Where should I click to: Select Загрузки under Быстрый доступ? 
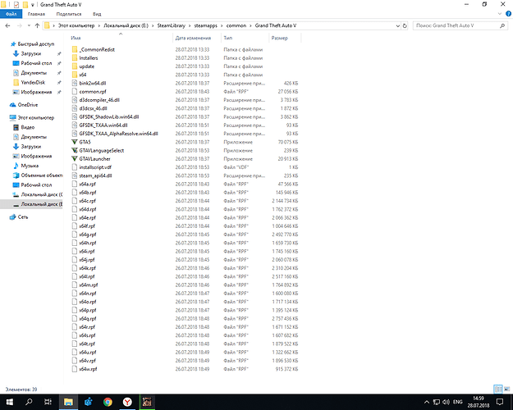point(31,52)
